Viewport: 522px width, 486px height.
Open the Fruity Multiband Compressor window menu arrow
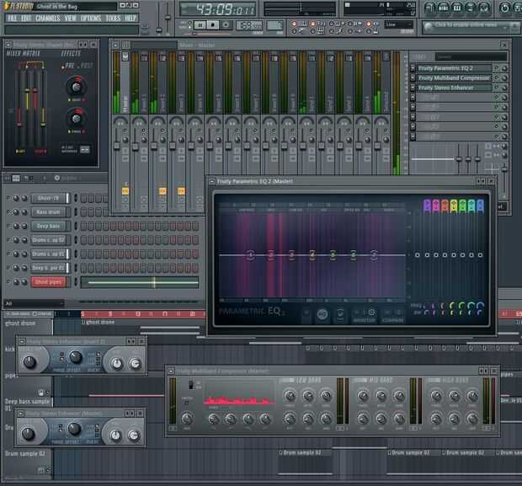pyautogui.click(x=171, y=371)
